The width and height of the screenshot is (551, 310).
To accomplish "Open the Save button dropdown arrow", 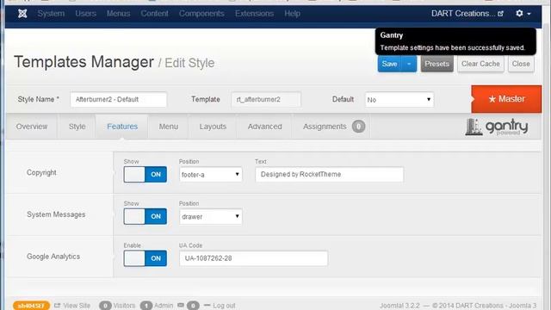I will tap(409, 64).
